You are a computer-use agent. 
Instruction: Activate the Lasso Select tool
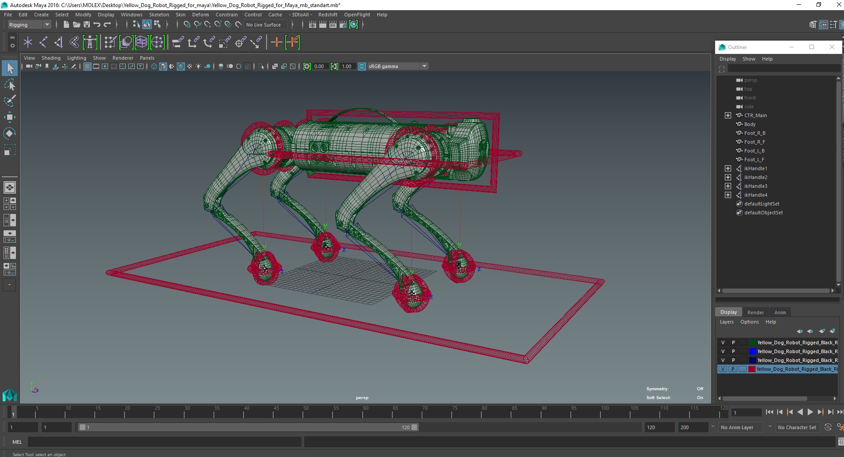pos(10,84)
